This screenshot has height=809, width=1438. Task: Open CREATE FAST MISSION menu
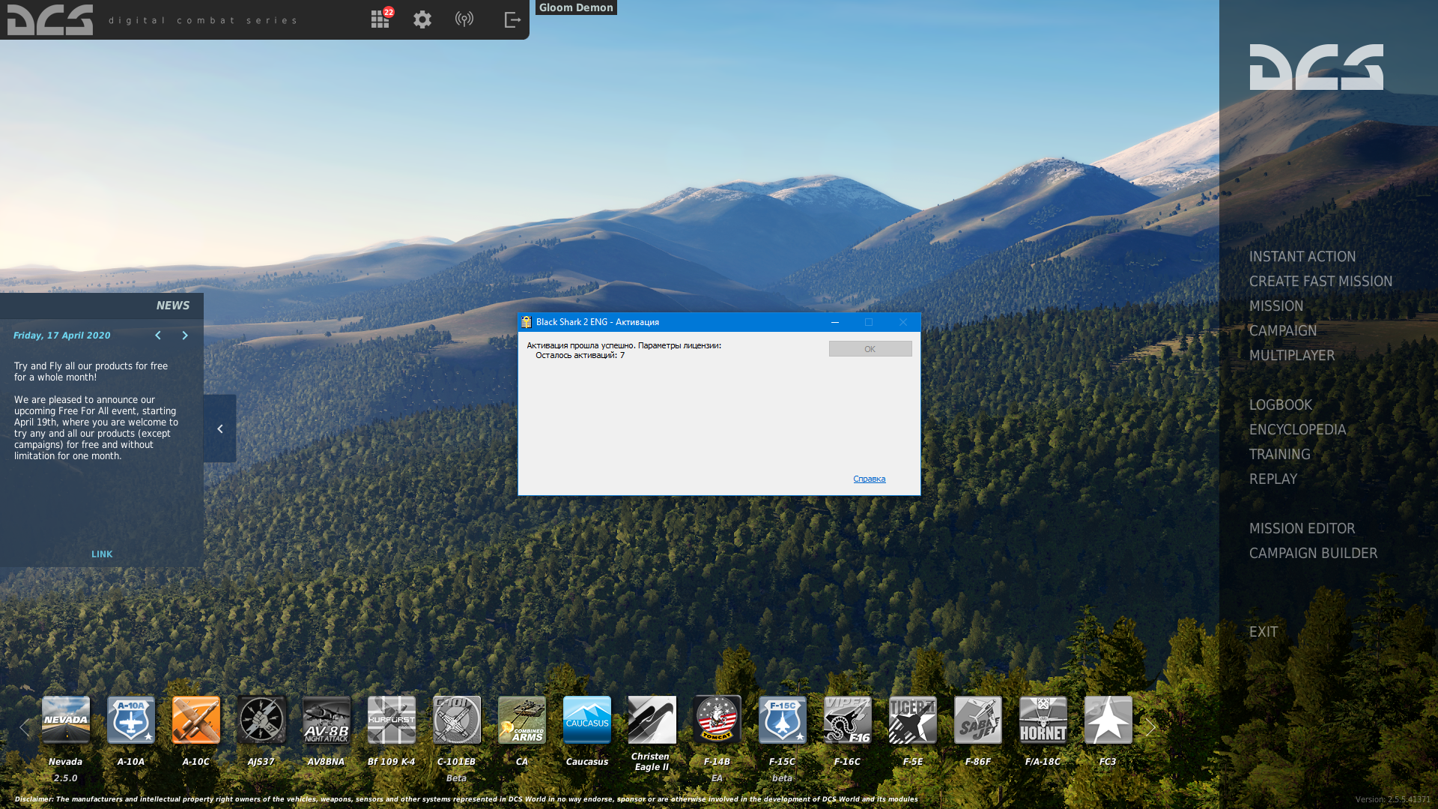1321,282
